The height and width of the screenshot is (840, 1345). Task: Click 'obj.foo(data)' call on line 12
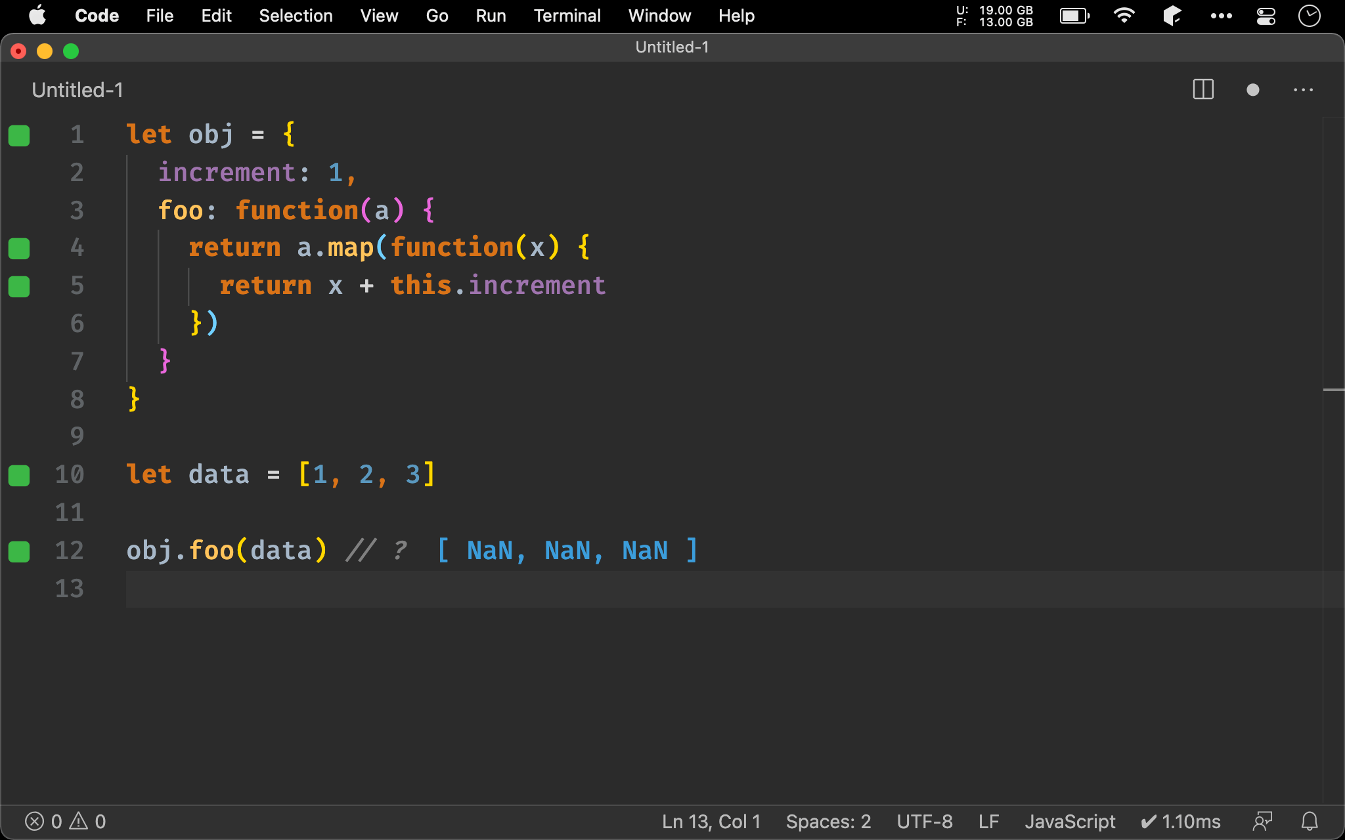tap(227, 551)
